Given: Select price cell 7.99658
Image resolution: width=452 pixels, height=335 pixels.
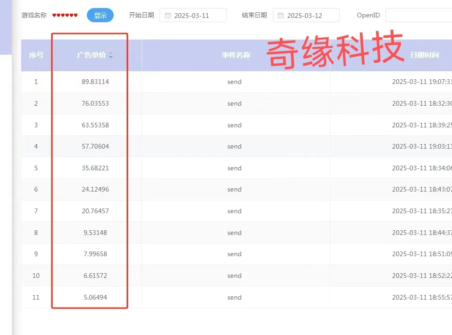Looking at the screenshot, I should [95, 254].
